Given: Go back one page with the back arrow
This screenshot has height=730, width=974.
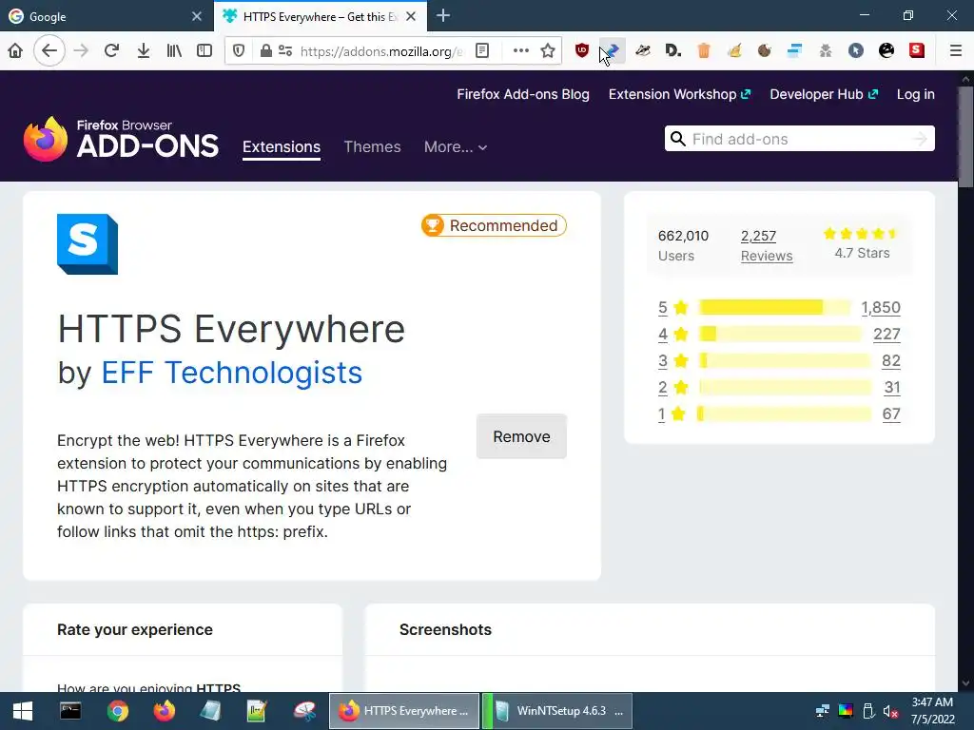Looking at the screenshot, I should coord(49,51).
